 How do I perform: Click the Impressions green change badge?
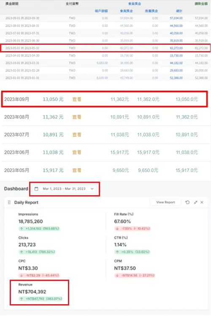[39, 229]
